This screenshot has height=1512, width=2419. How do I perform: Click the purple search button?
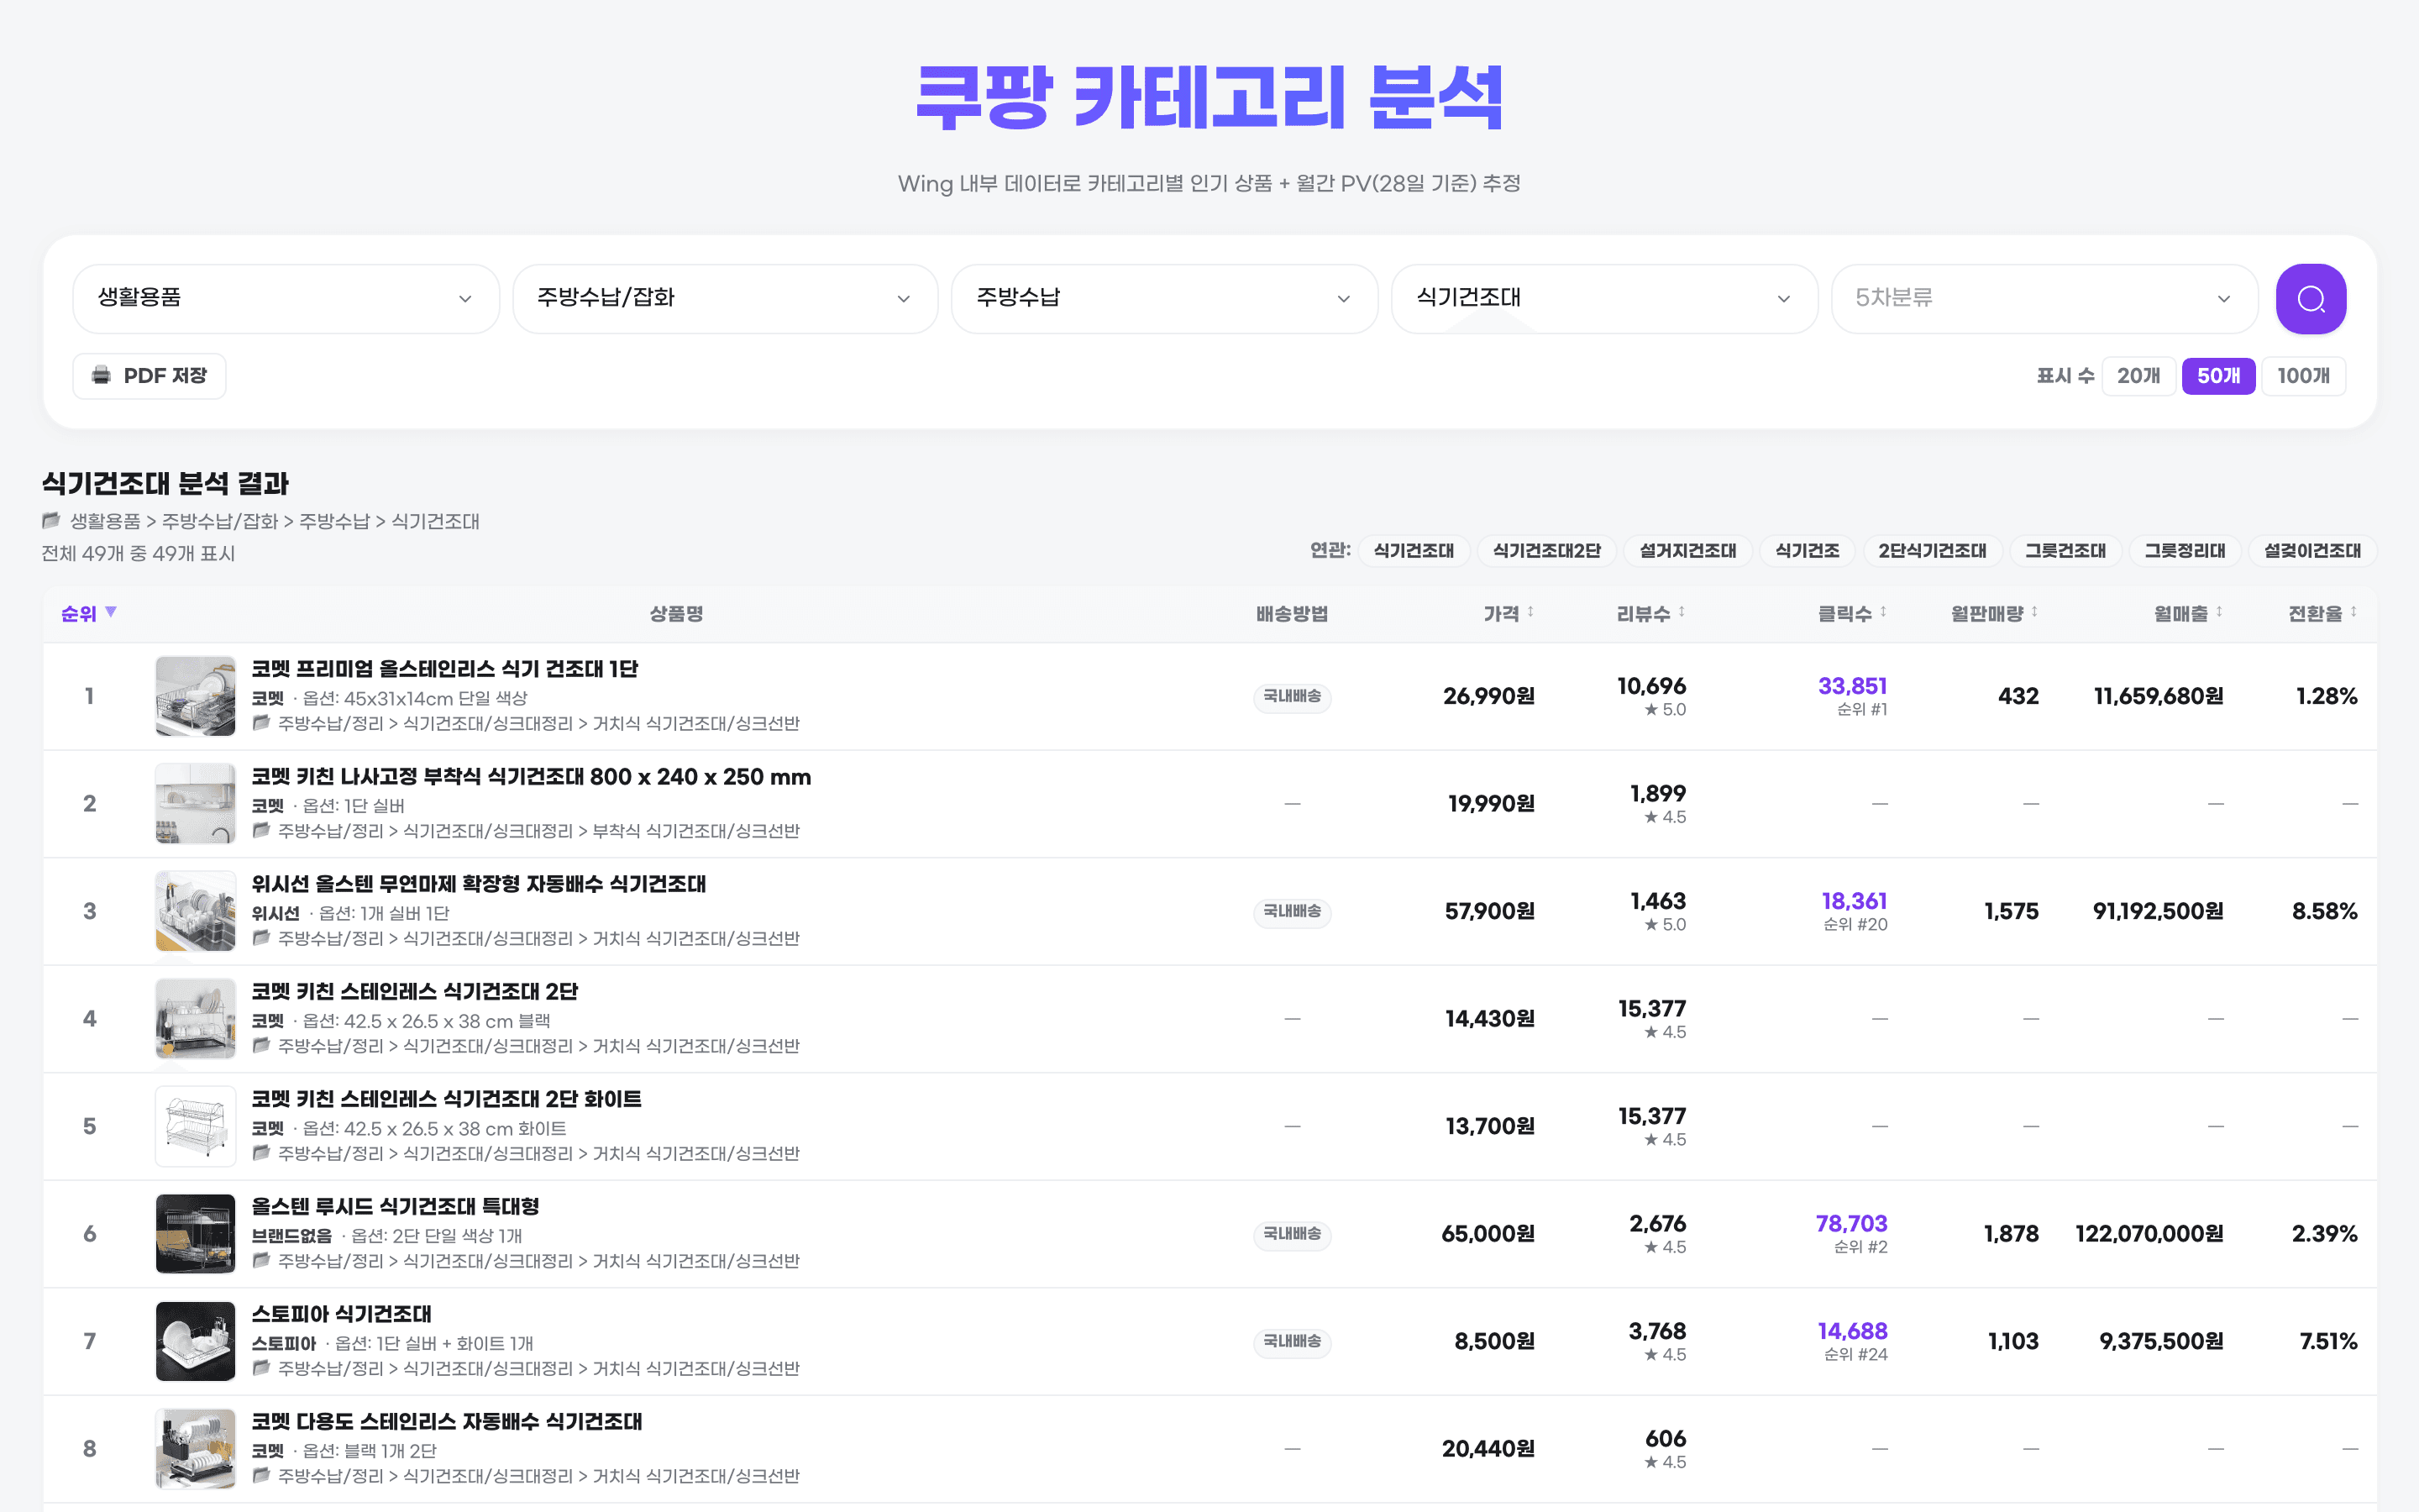coord(2310,298)
